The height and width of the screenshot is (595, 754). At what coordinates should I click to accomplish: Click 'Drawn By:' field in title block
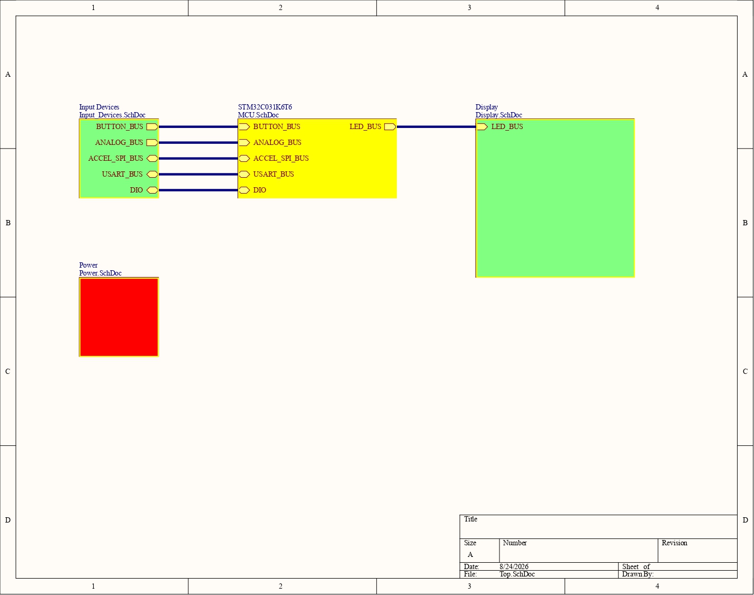pos(678,574)
